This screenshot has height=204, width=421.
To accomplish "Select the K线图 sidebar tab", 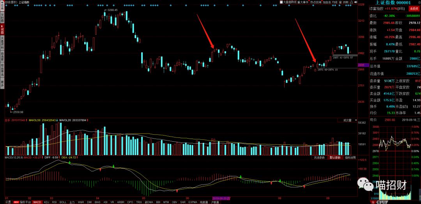I will click(2, 30).
